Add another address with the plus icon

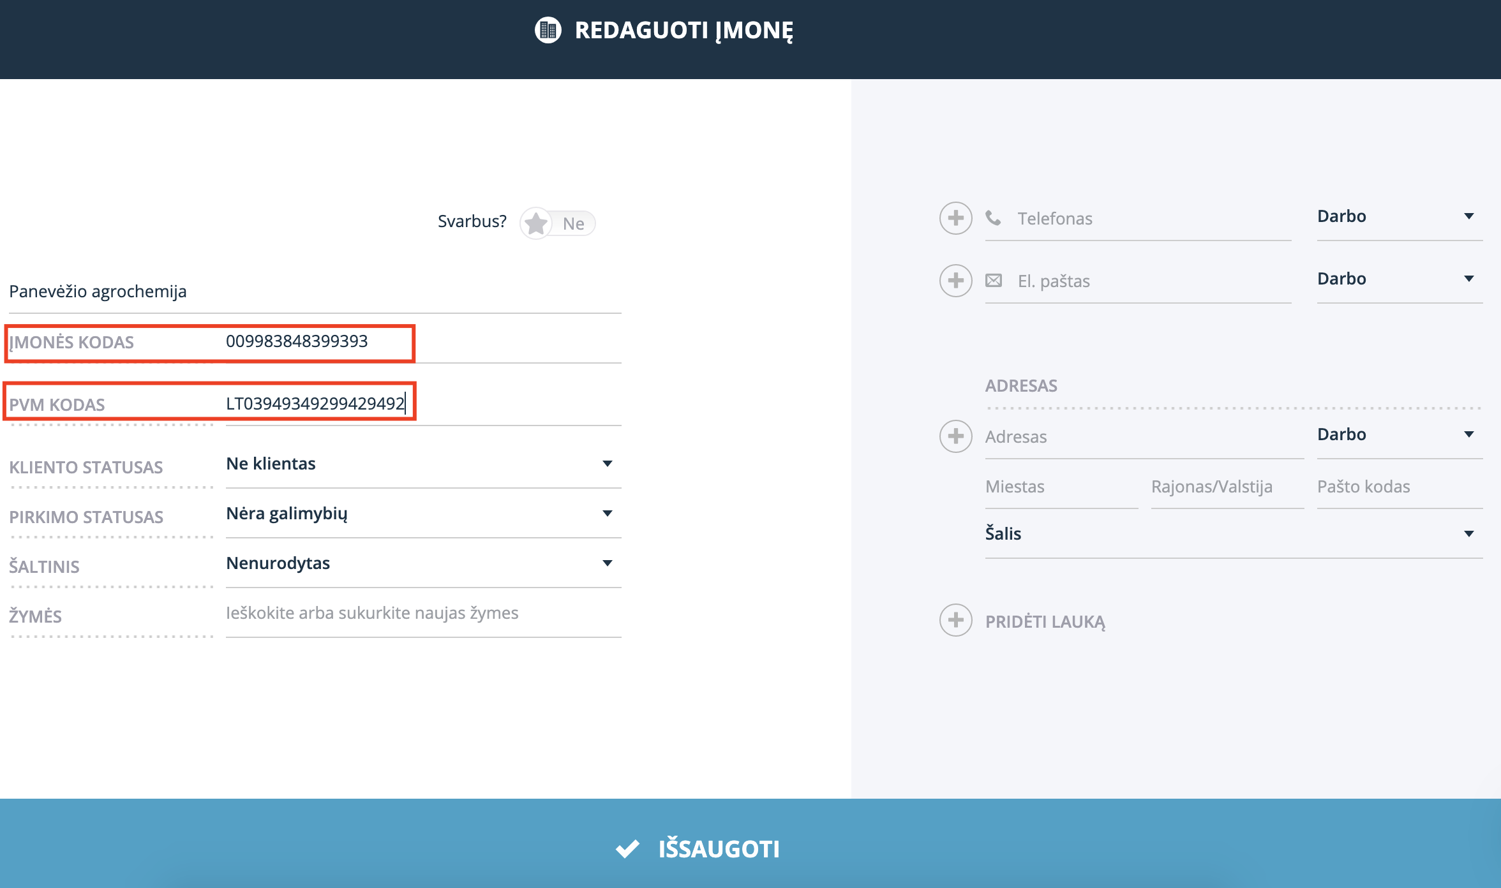[955, 436]
